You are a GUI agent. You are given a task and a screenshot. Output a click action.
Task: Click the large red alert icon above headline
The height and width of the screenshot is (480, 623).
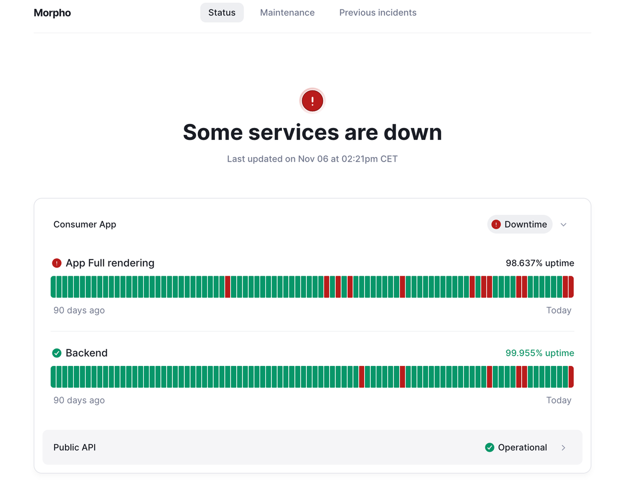[x=312, y=101]
